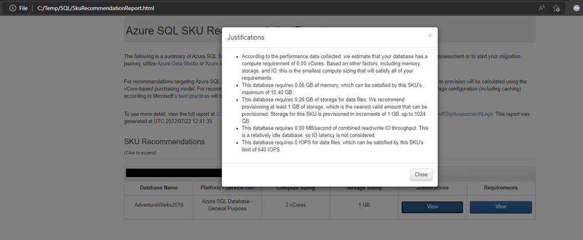This screenshot has height=240, width=583.
Task: Open the Requirements View button
Action: [501, 207]
